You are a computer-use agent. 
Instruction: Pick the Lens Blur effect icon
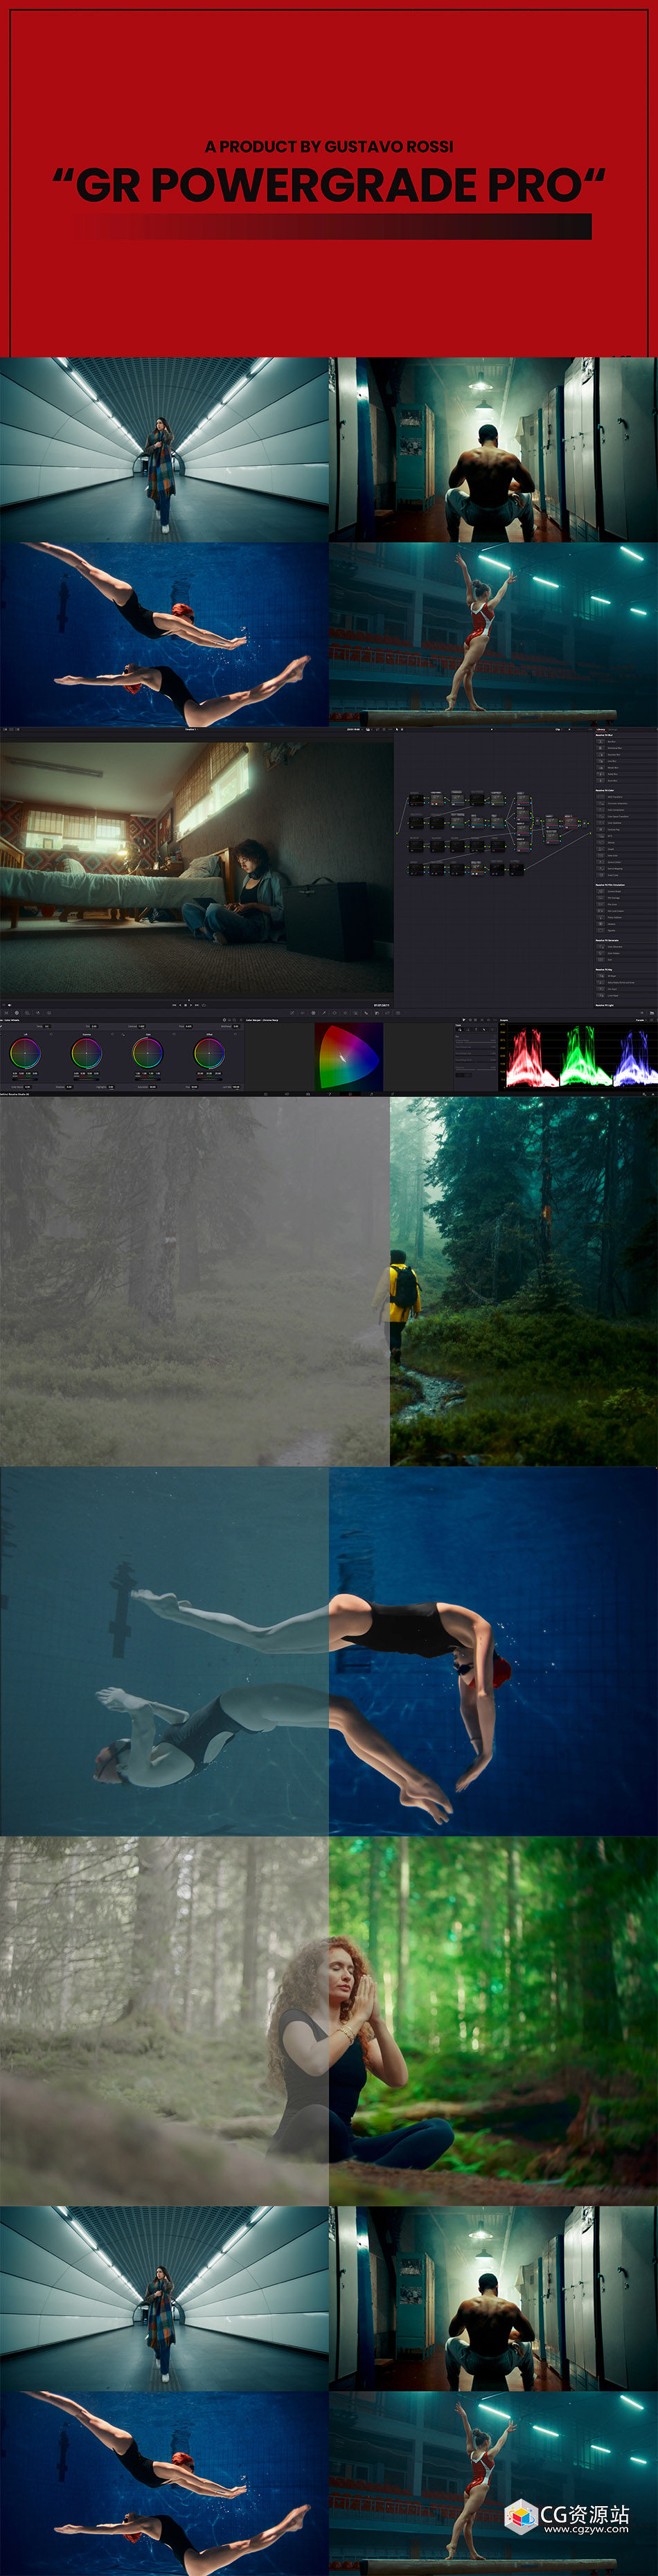click(601, 762)
